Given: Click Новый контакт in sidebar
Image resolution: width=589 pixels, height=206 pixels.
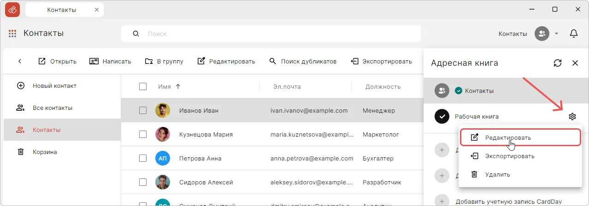Looking at the screenshot, I should click(54, 86).
